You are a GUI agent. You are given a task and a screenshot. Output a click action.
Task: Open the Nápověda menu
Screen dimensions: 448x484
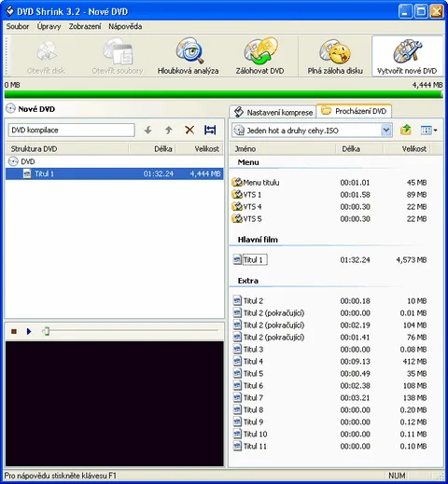[x=125, y=26]
